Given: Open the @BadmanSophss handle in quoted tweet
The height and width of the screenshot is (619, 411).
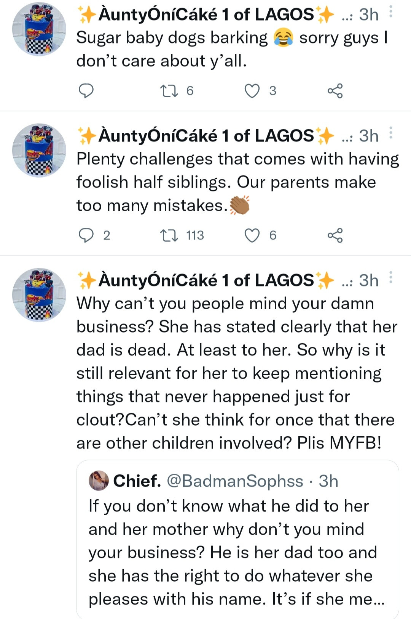Looking at the screenshot, I should [235, 481].
